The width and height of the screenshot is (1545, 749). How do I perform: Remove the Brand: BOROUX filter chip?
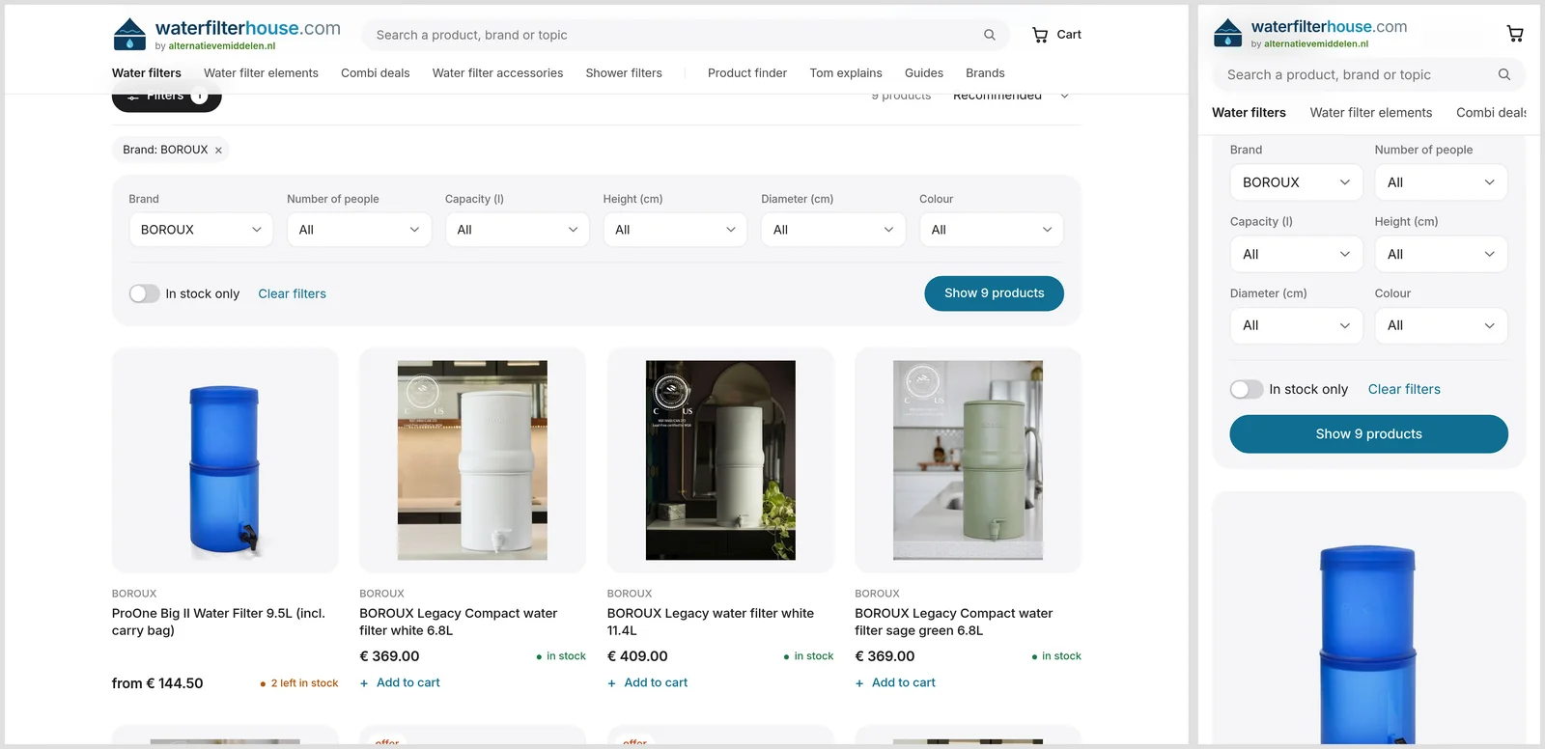218,151
